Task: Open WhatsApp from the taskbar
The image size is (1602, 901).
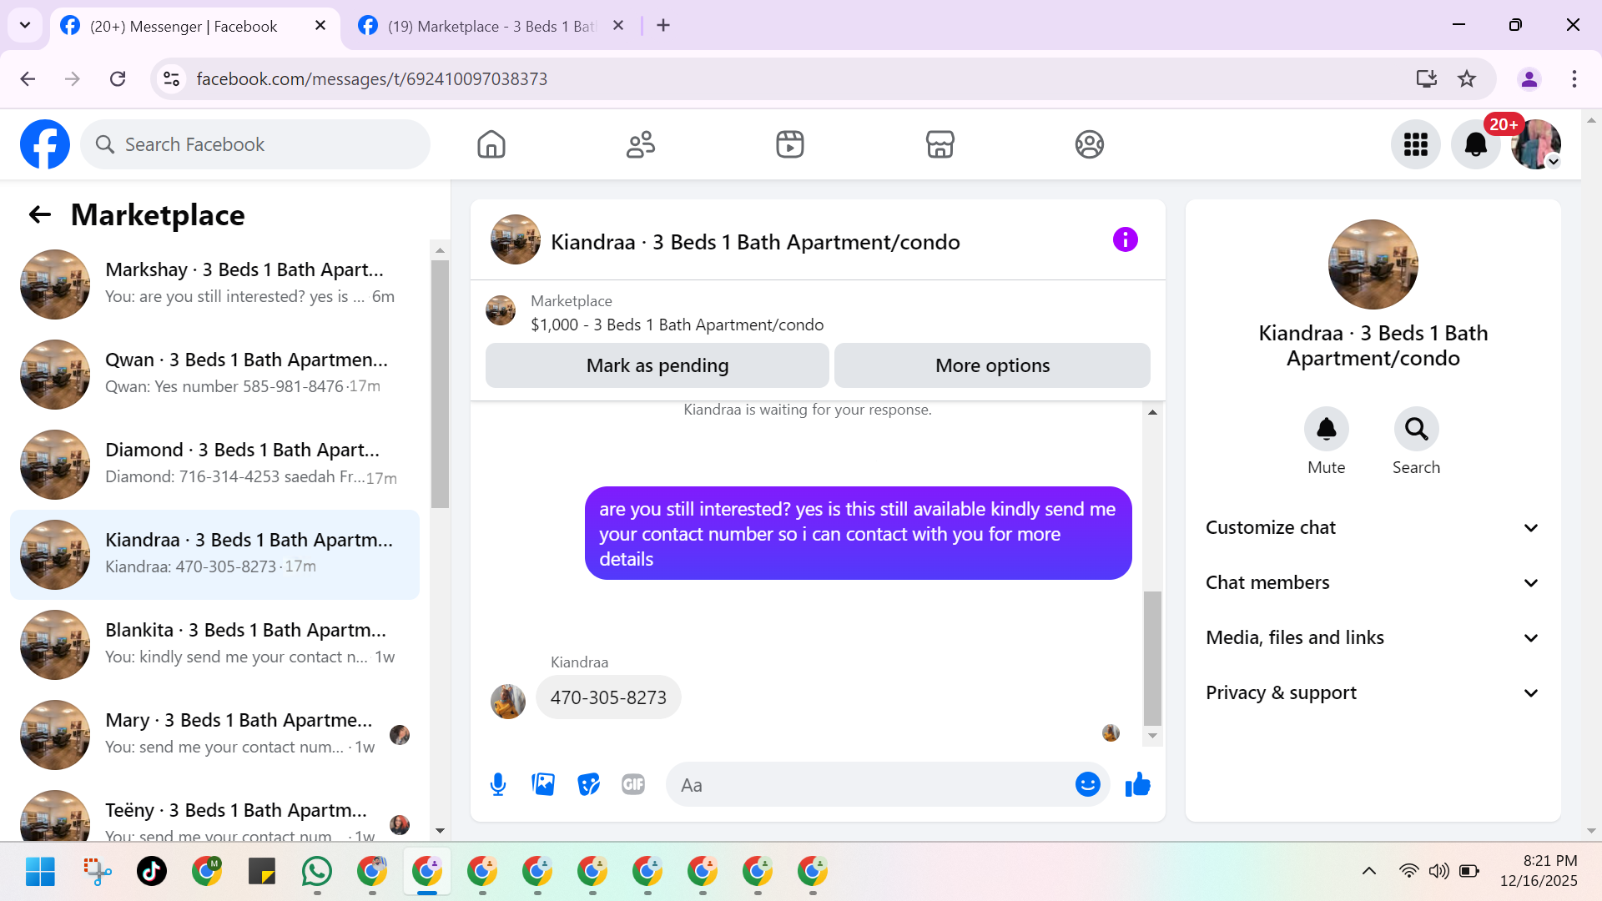Action: click(317, 871)
